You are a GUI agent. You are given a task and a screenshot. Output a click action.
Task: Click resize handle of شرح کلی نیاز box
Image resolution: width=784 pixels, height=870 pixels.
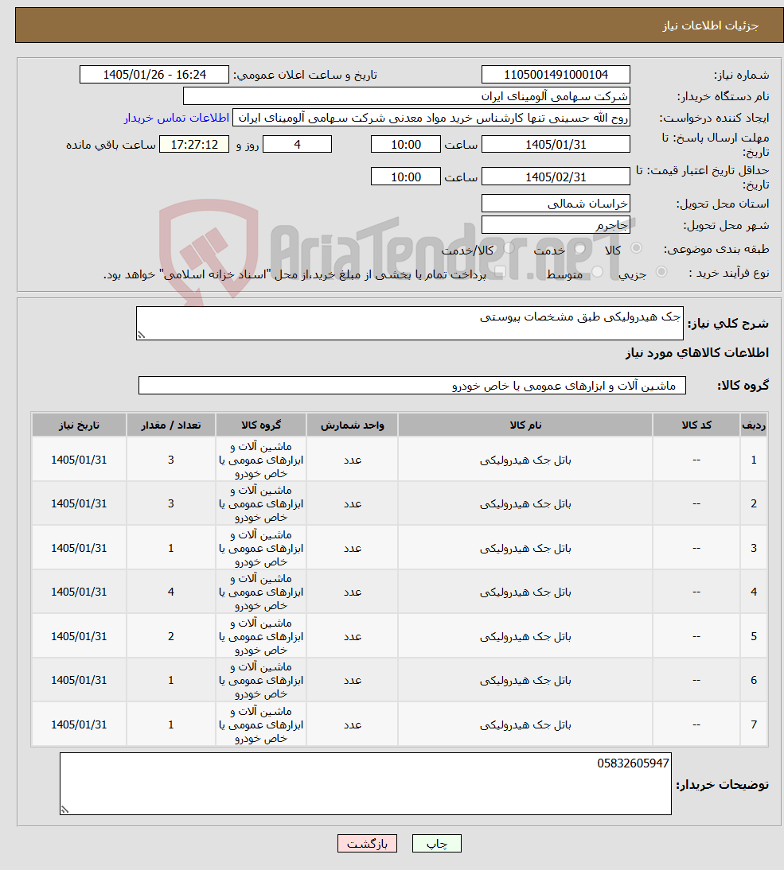141,335
